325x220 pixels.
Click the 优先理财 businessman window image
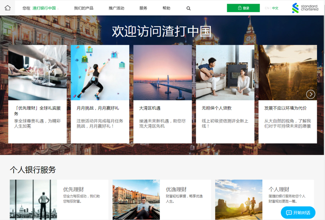tap(33, 200)
